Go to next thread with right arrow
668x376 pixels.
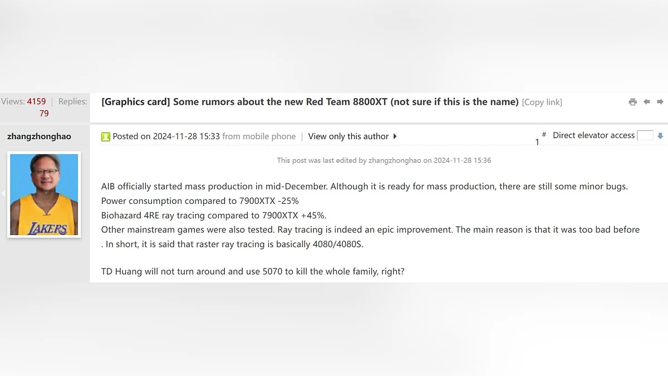click(x=660, y=102)
